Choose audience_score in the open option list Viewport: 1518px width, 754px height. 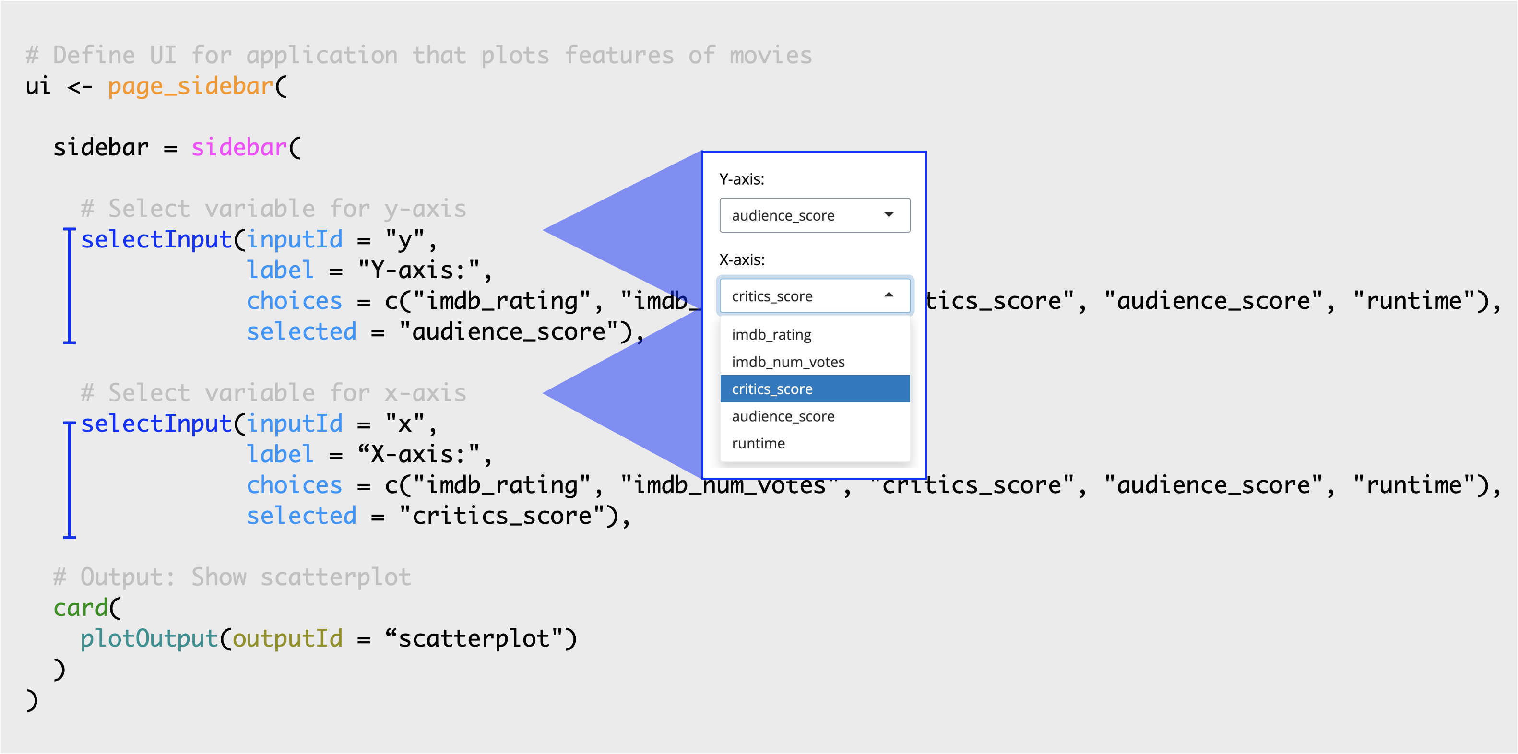coord(783,416)
